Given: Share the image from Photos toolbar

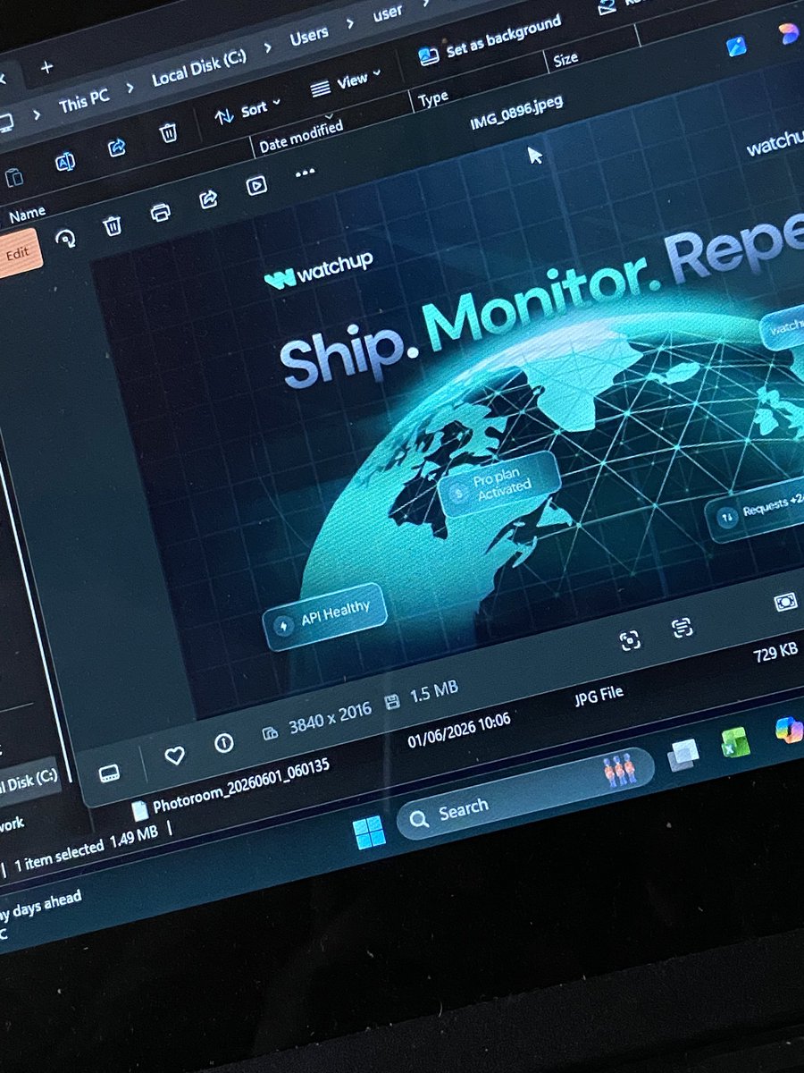Looking at the screenshot, I should coord(208,199).
